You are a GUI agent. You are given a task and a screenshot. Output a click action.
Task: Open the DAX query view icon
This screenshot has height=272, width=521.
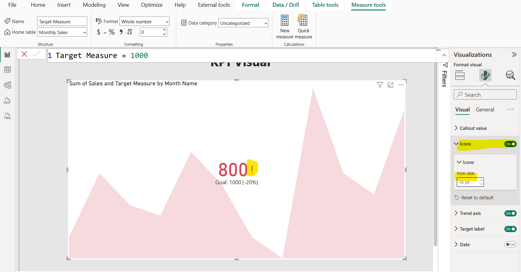(x=7, y=101)
